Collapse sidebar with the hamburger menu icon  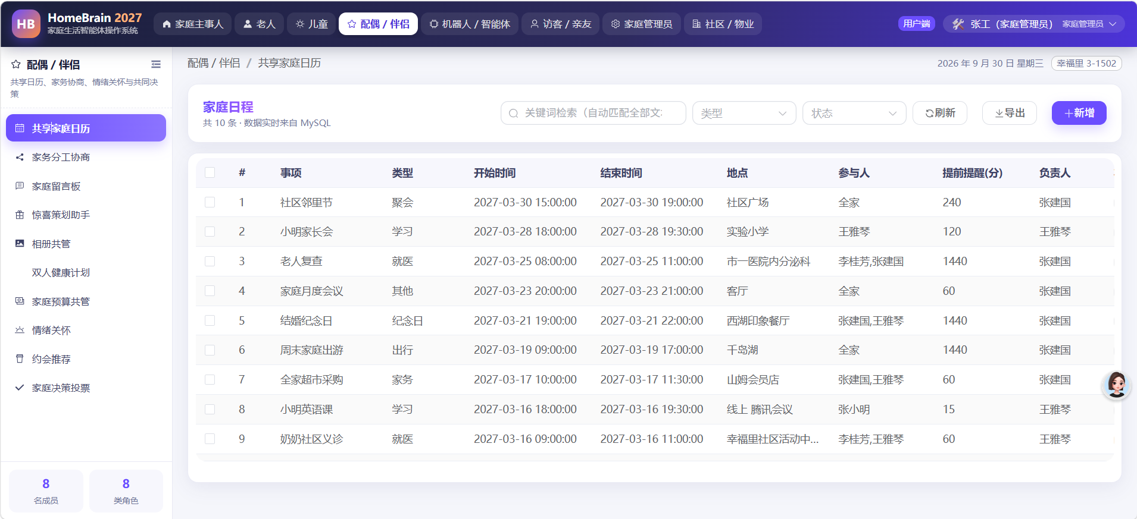click(x=156, y=64)
